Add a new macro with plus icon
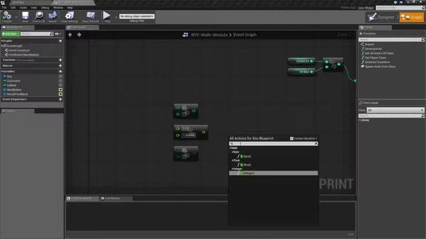 tap(61, 66)
